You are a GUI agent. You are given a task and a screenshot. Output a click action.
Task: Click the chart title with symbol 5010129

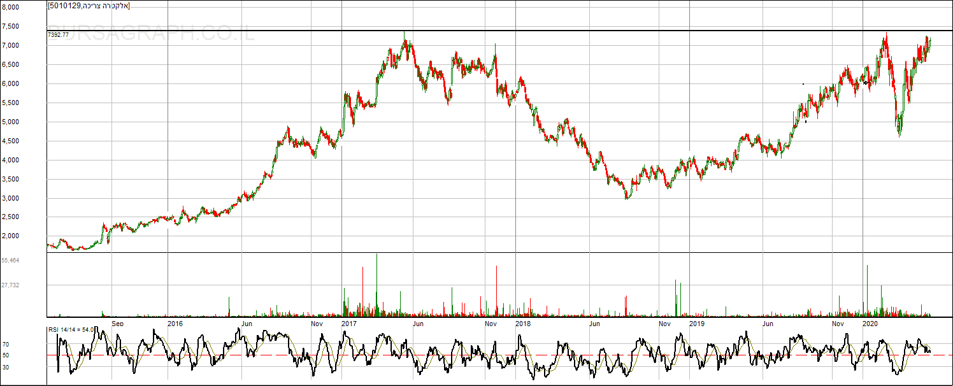pyautogui.click(x=89, y=6)
